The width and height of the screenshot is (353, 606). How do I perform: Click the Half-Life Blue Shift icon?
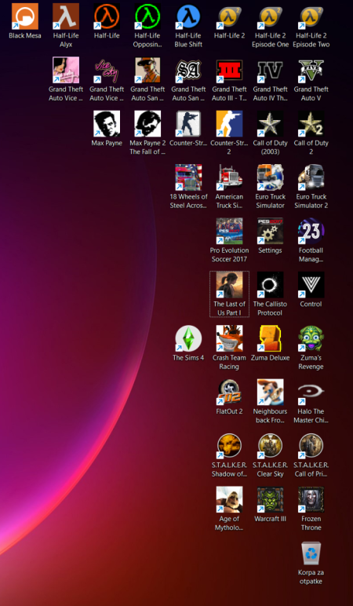click(x=188, y=16)
